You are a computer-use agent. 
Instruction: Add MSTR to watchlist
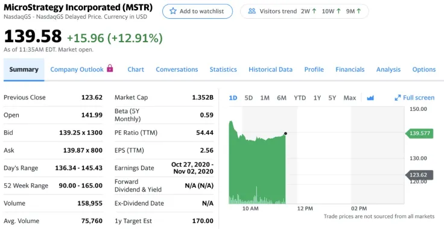pyautogui.click(x=197, y=11)
